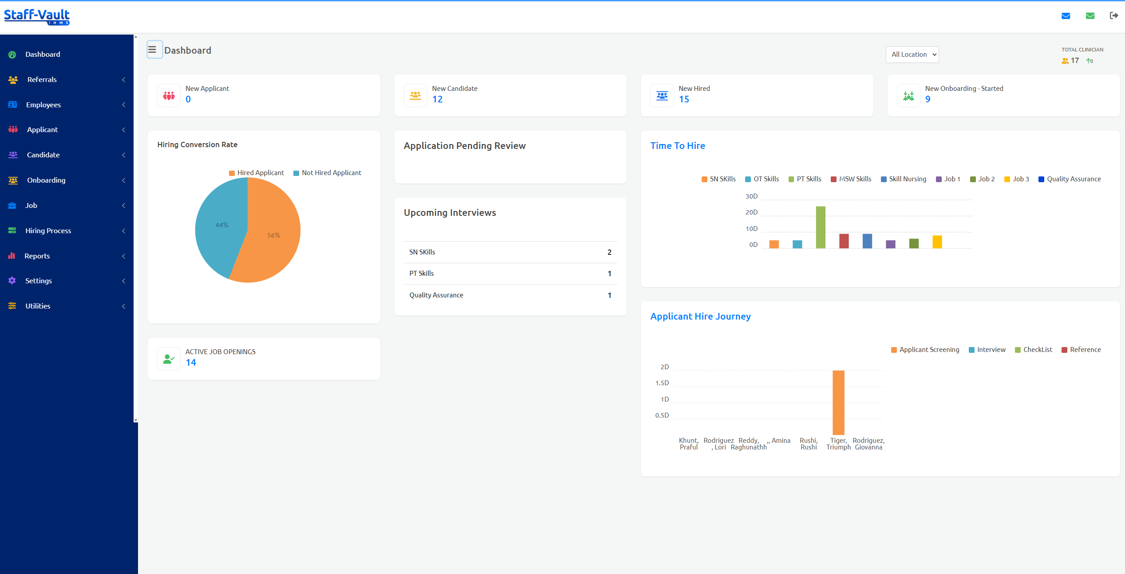Click the New Candidate card icon

coord(415,95)
